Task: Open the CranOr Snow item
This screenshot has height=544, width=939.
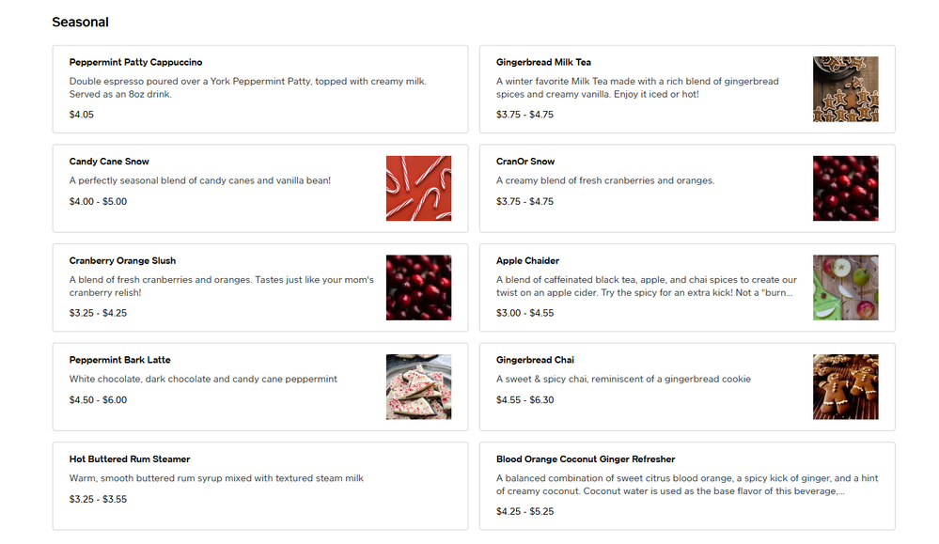Action: coord(687,189)
